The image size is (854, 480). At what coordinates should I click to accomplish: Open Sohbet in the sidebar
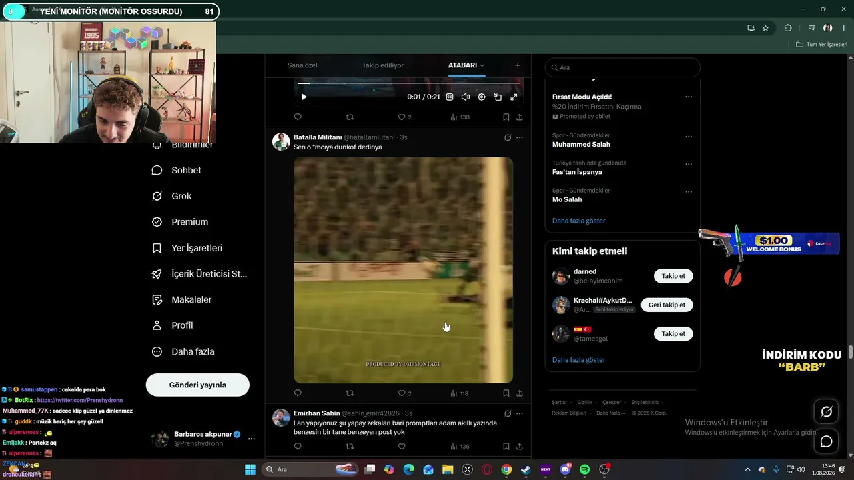point(177,170)
